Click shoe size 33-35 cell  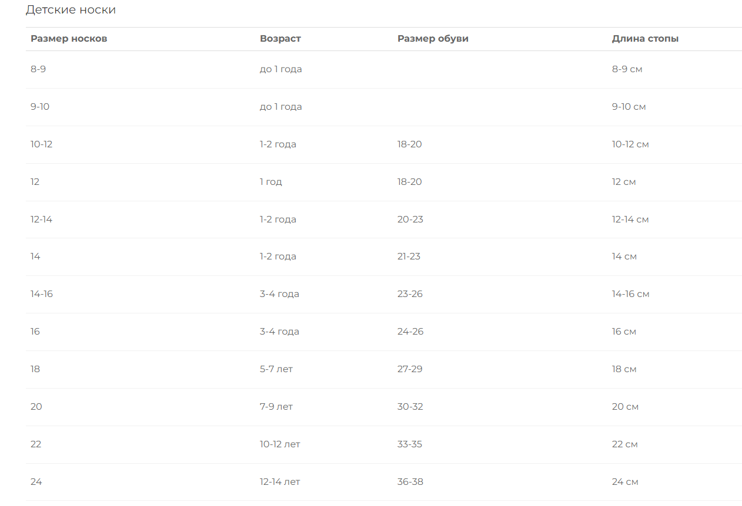tap(410, 444)
